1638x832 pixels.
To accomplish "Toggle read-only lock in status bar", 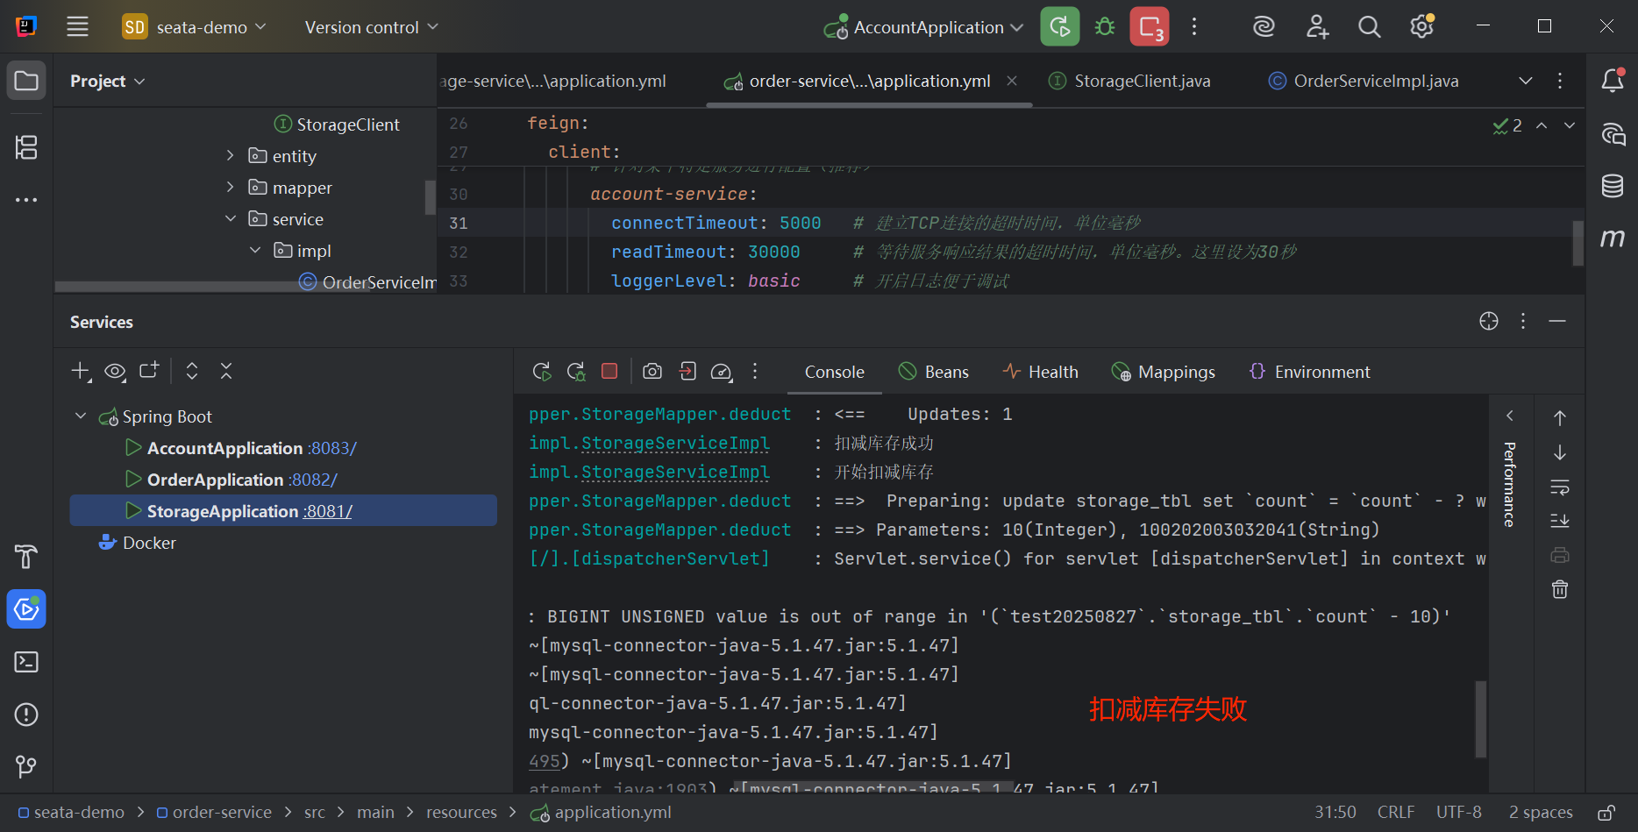I will 1606,813.
